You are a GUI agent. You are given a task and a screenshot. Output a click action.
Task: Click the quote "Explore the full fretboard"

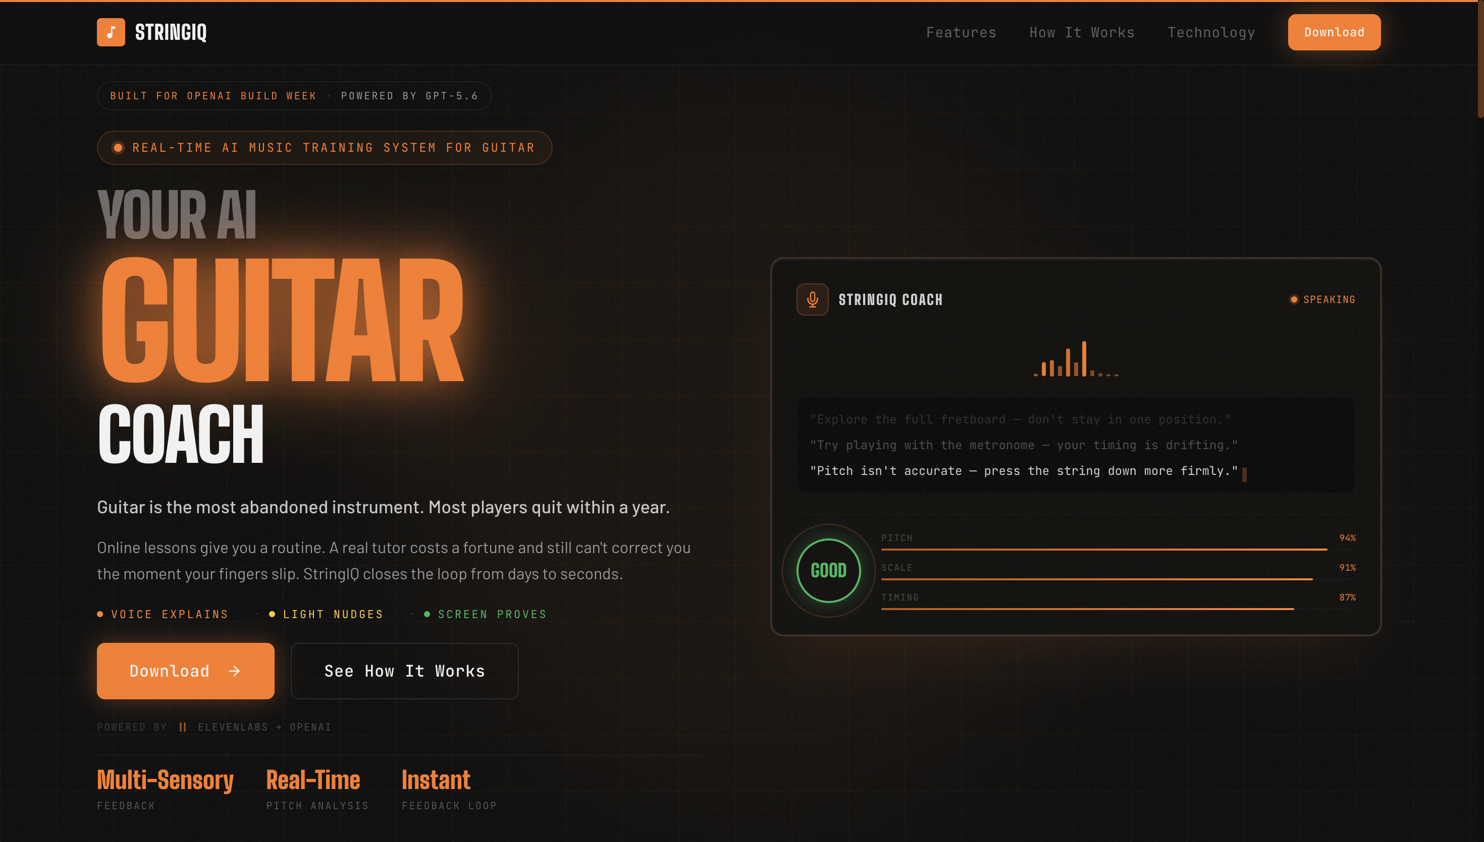point(1021,419)
